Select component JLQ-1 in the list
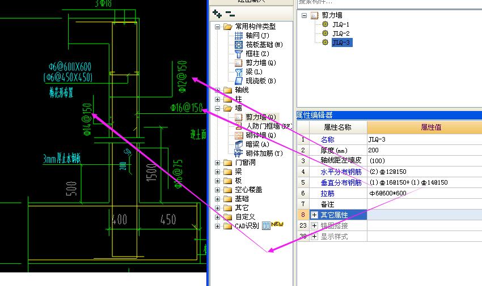 [x=341, y=24]
